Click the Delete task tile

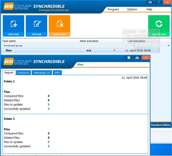coord(59,26)
